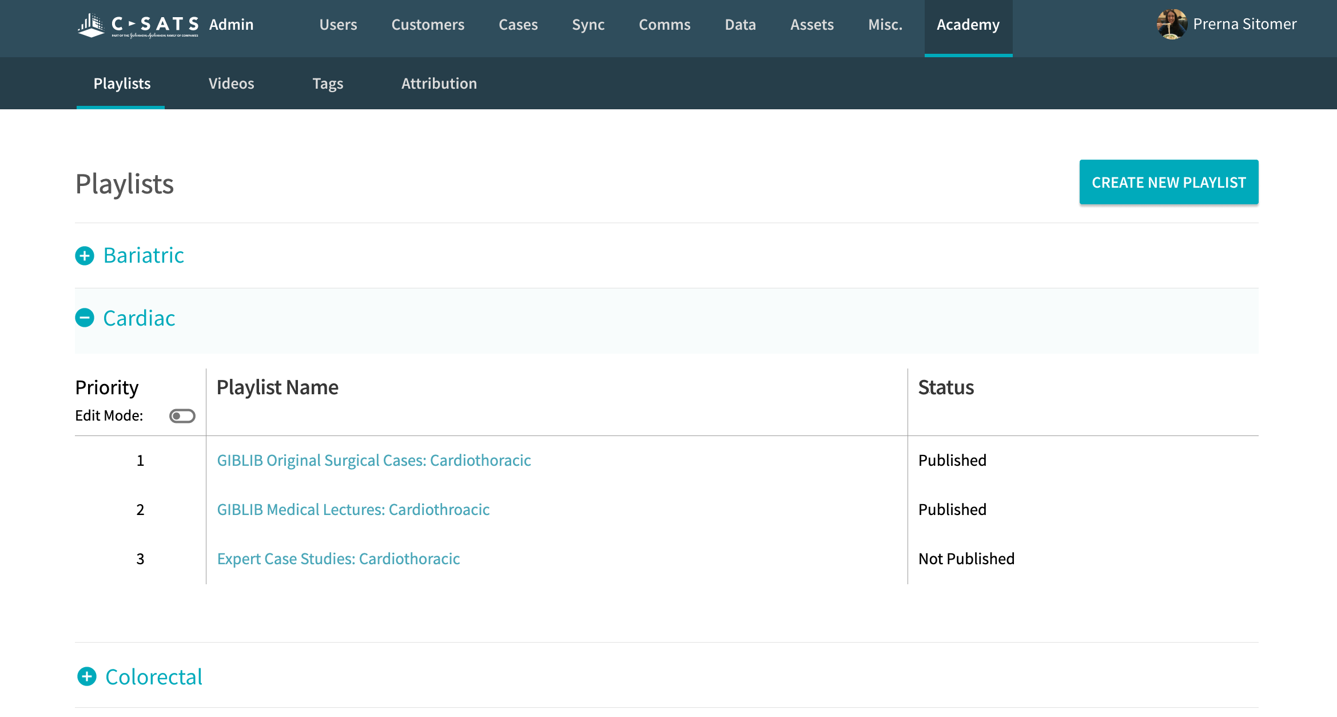
Task: Open GIBLIB Medical Lectures: Cardiothroacic playlist
Action: 353,510
